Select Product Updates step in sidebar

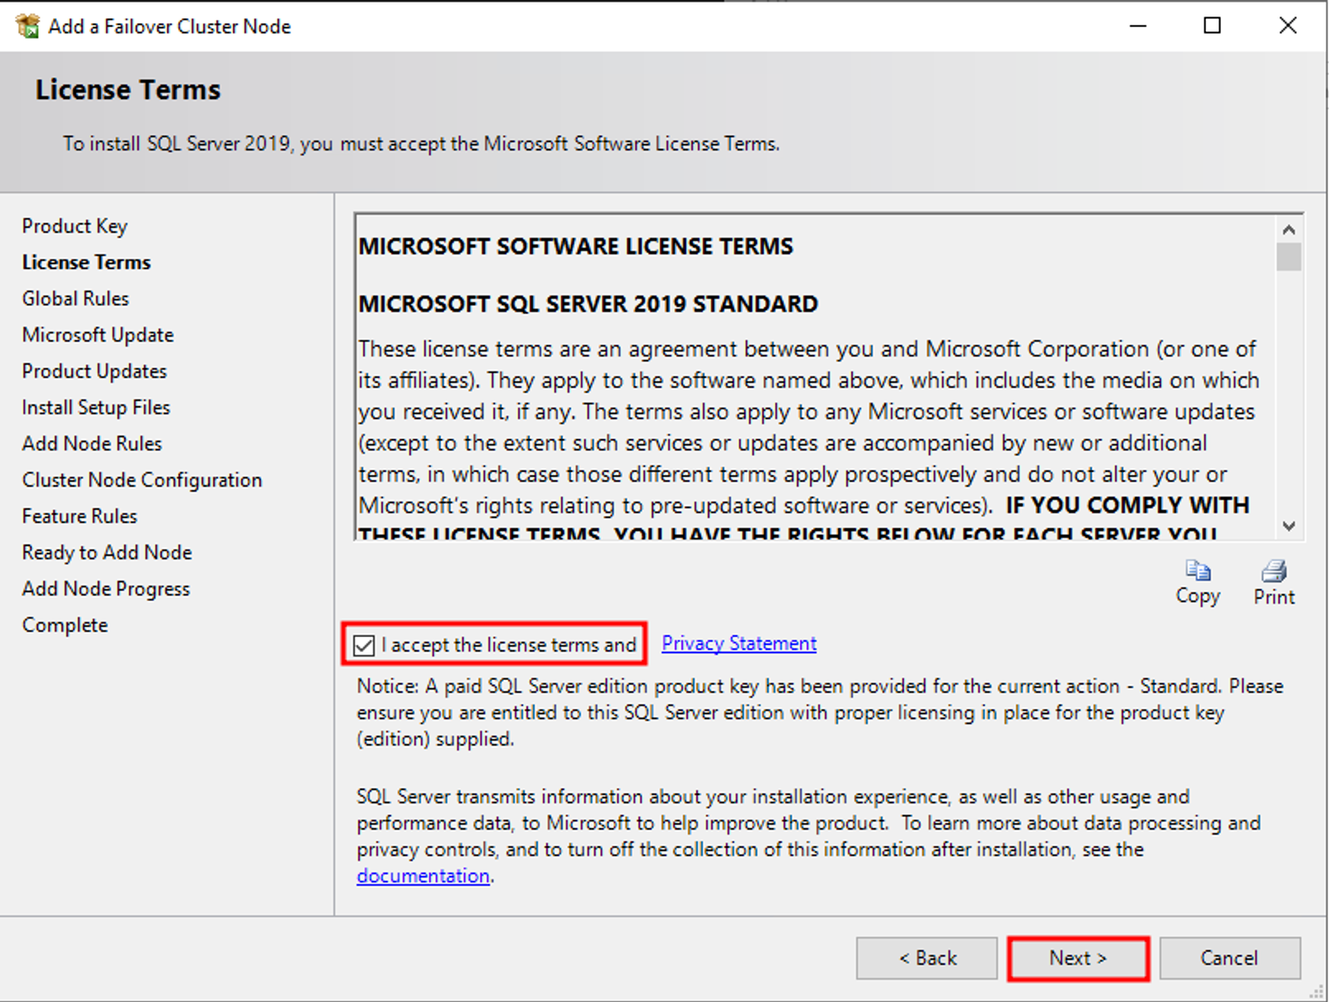tap(94, 371)
